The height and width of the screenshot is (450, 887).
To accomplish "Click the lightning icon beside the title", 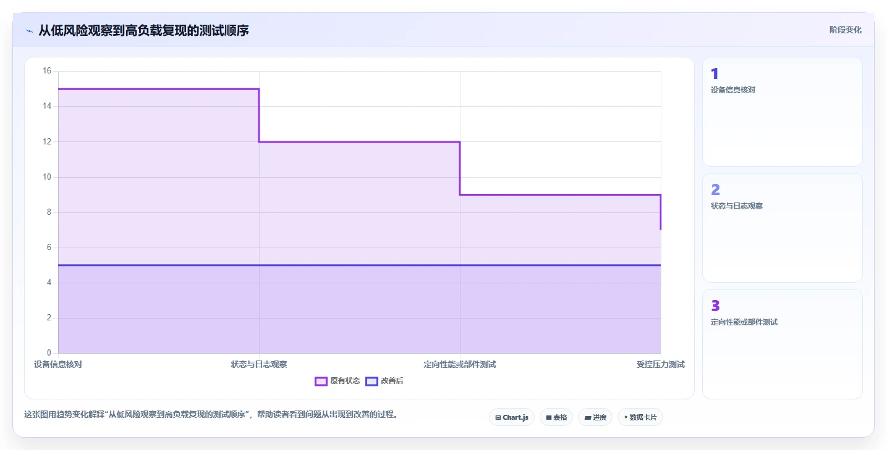I will click(29, 30).
